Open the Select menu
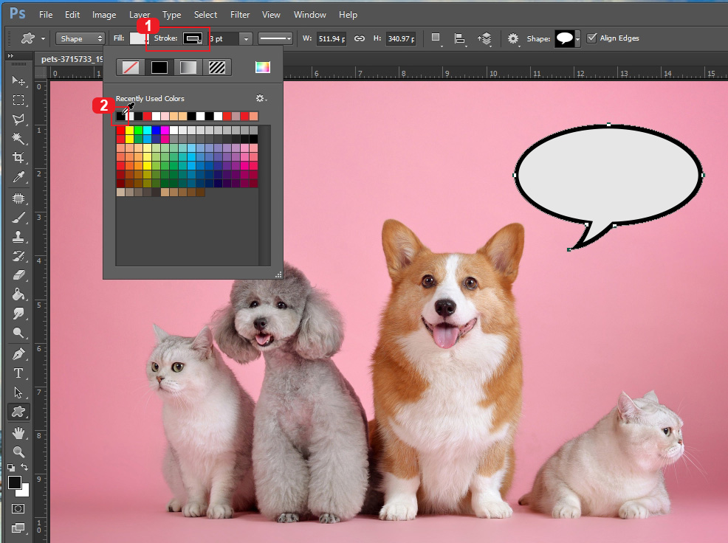The image size is (728, 543). pyautogui.click(x=205, y=15)
